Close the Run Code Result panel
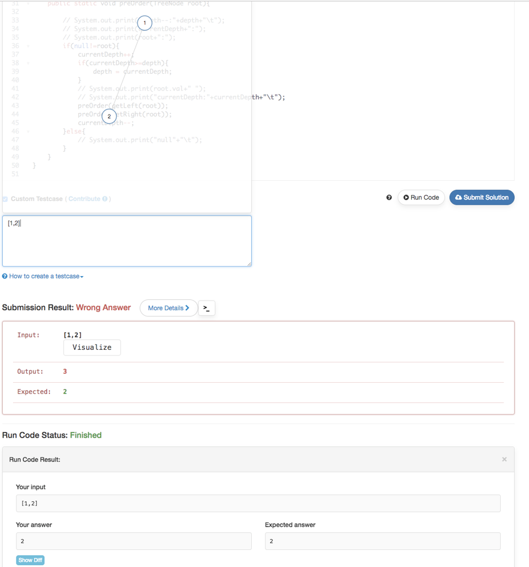529x567 pixels. coord(504,459)
